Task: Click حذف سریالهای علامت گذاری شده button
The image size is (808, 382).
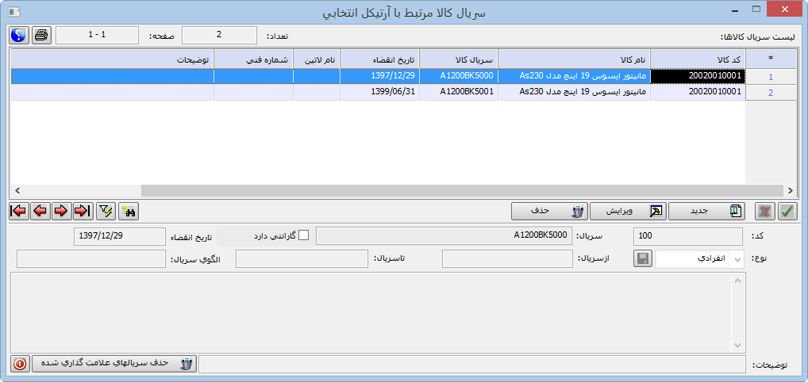Action: pos(114,364)
